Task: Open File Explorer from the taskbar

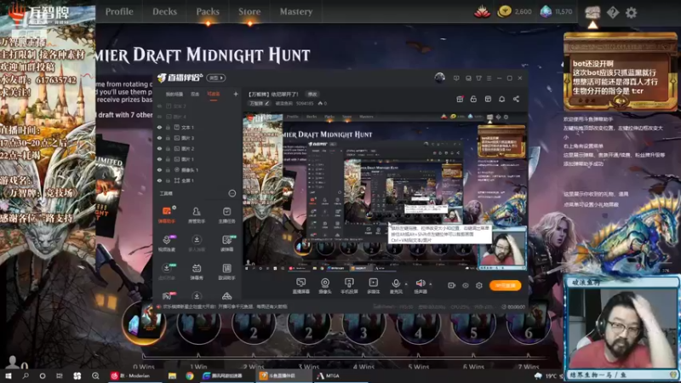Action: (172, 375)
